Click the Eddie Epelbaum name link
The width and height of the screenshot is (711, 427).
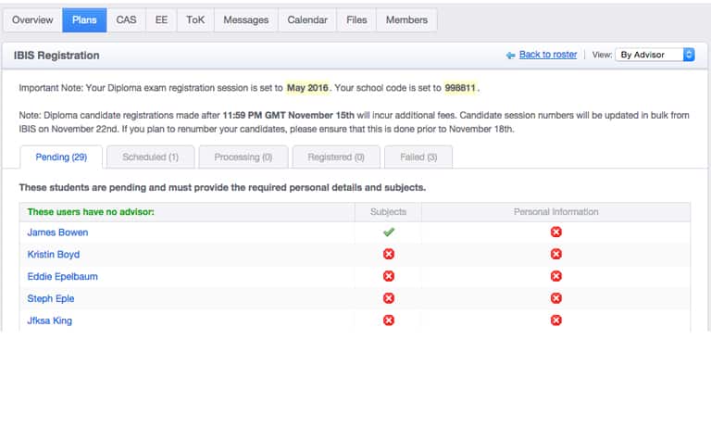tap(63, 276)
